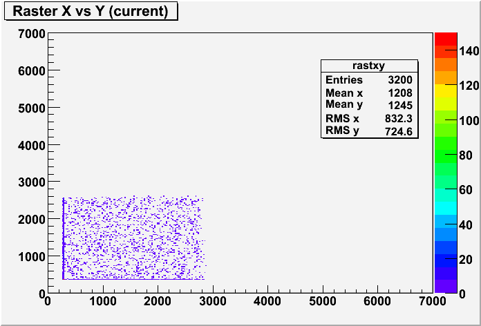
Task: Click the Mean x value 1208
Action: click(400, 93)
